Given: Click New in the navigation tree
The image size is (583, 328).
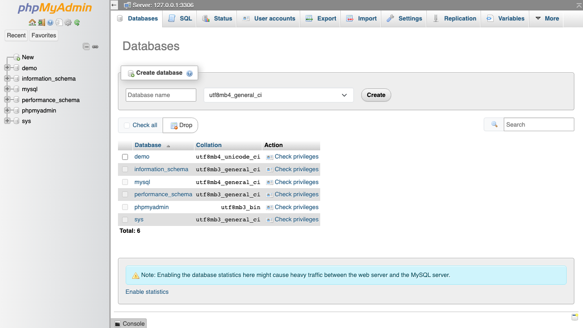Looking at the screenshot, I should coord(28,57).
